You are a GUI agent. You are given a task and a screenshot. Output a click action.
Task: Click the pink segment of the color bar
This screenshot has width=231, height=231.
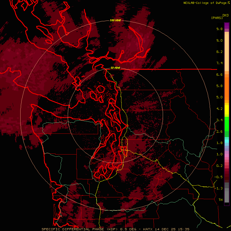click(227, 156)
